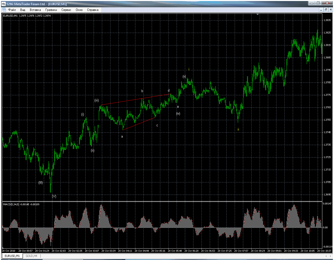Select triangle label a below the lower trendline
Viewport: 334px width, 260px height.
(122, 136)
